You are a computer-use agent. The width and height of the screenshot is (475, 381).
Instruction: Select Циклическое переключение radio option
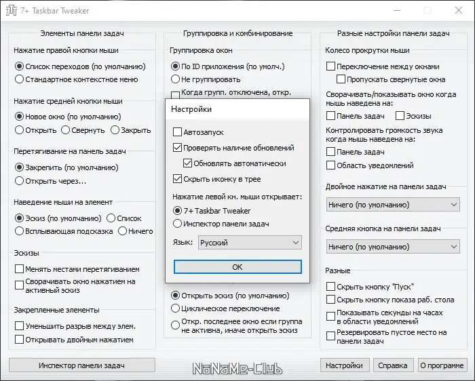(x=176, y=308)
